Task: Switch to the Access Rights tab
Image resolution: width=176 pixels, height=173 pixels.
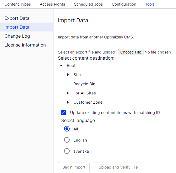Action: tap(52, 4)
